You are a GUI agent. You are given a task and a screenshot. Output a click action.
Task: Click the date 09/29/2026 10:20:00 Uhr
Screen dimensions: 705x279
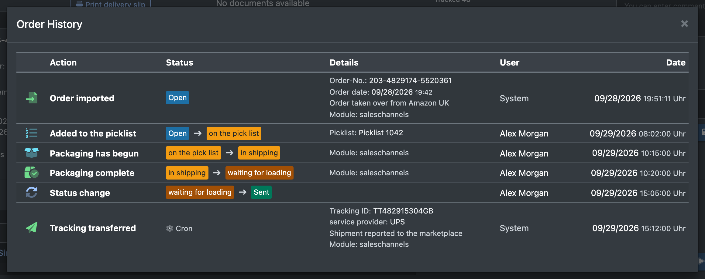coord(638,173)
